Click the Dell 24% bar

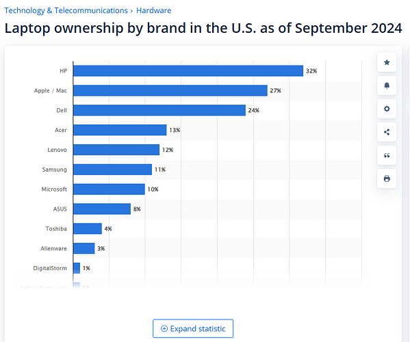159,110
